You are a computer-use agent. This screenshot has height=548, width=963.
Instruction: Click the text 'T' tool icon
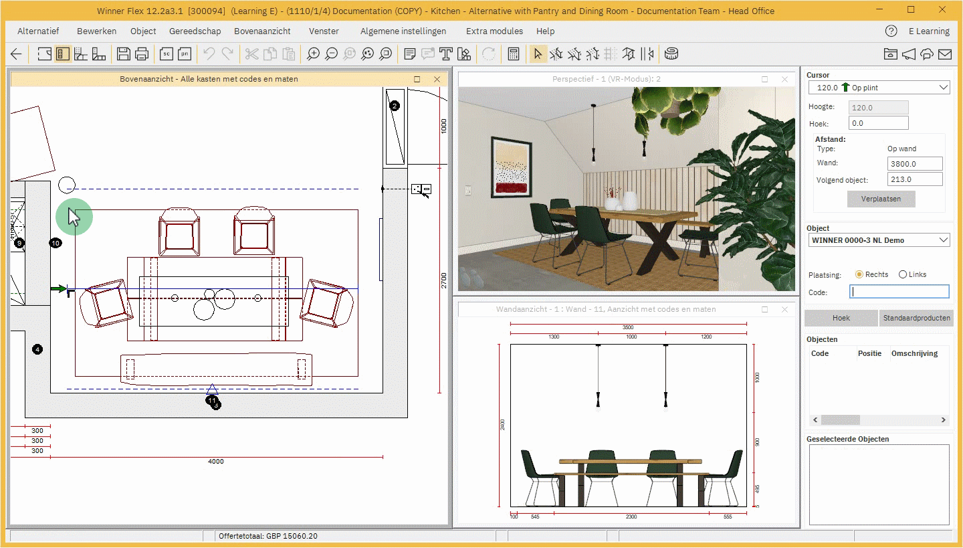click(x=446, y=54)
